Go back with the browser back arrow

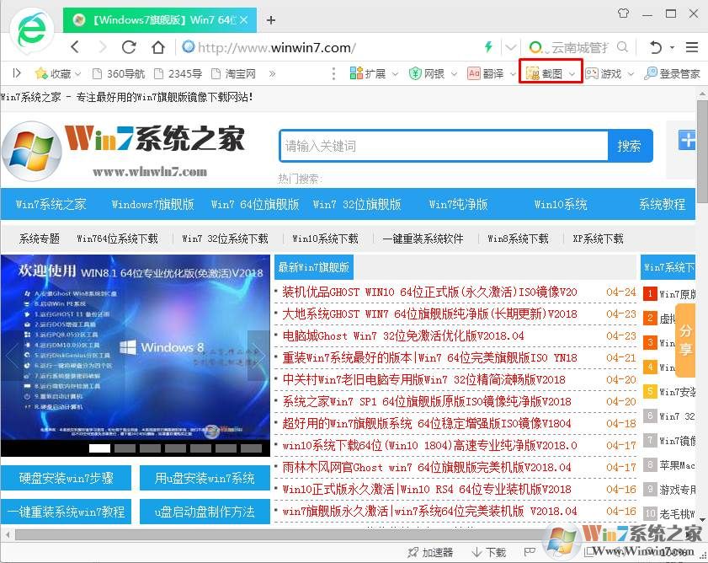tap(76, 46)
